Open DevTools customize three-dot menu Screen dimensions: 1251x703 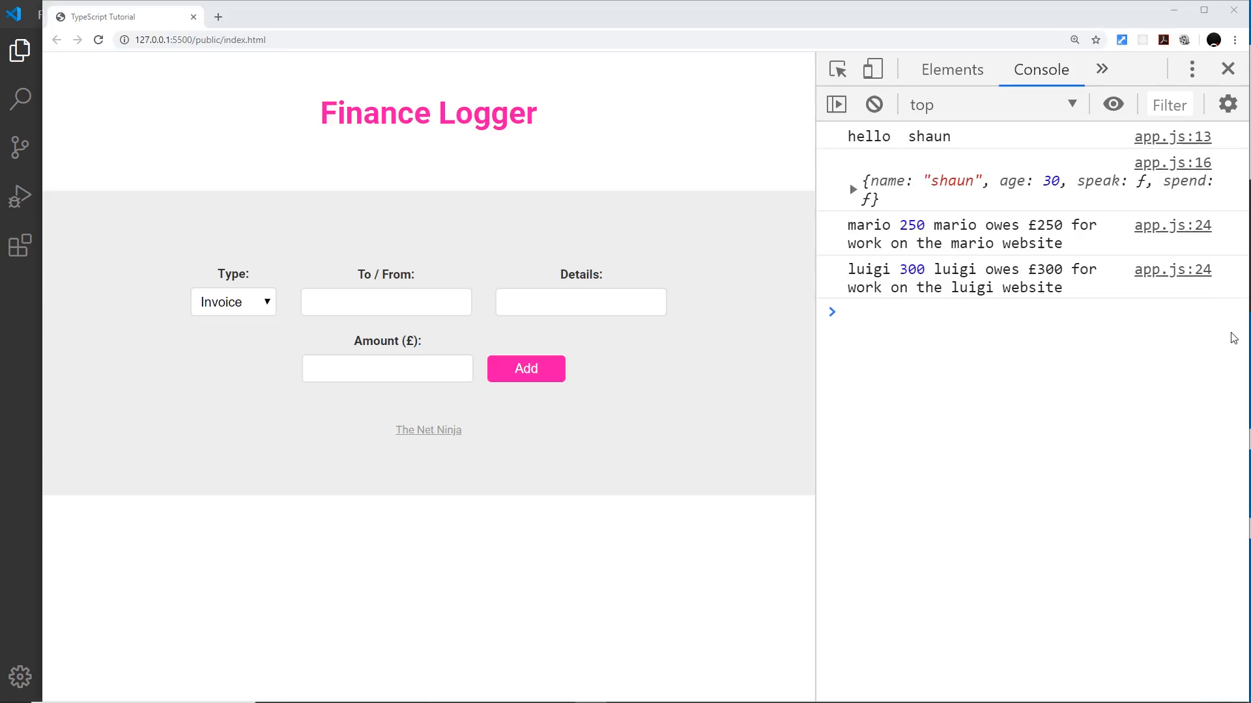1192,69
